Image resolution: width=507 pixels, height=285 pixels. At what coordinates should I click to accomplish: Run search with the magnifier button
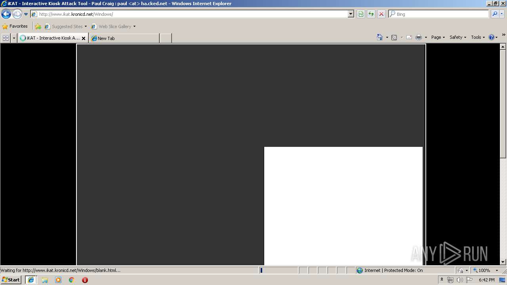tap(494, 14)
